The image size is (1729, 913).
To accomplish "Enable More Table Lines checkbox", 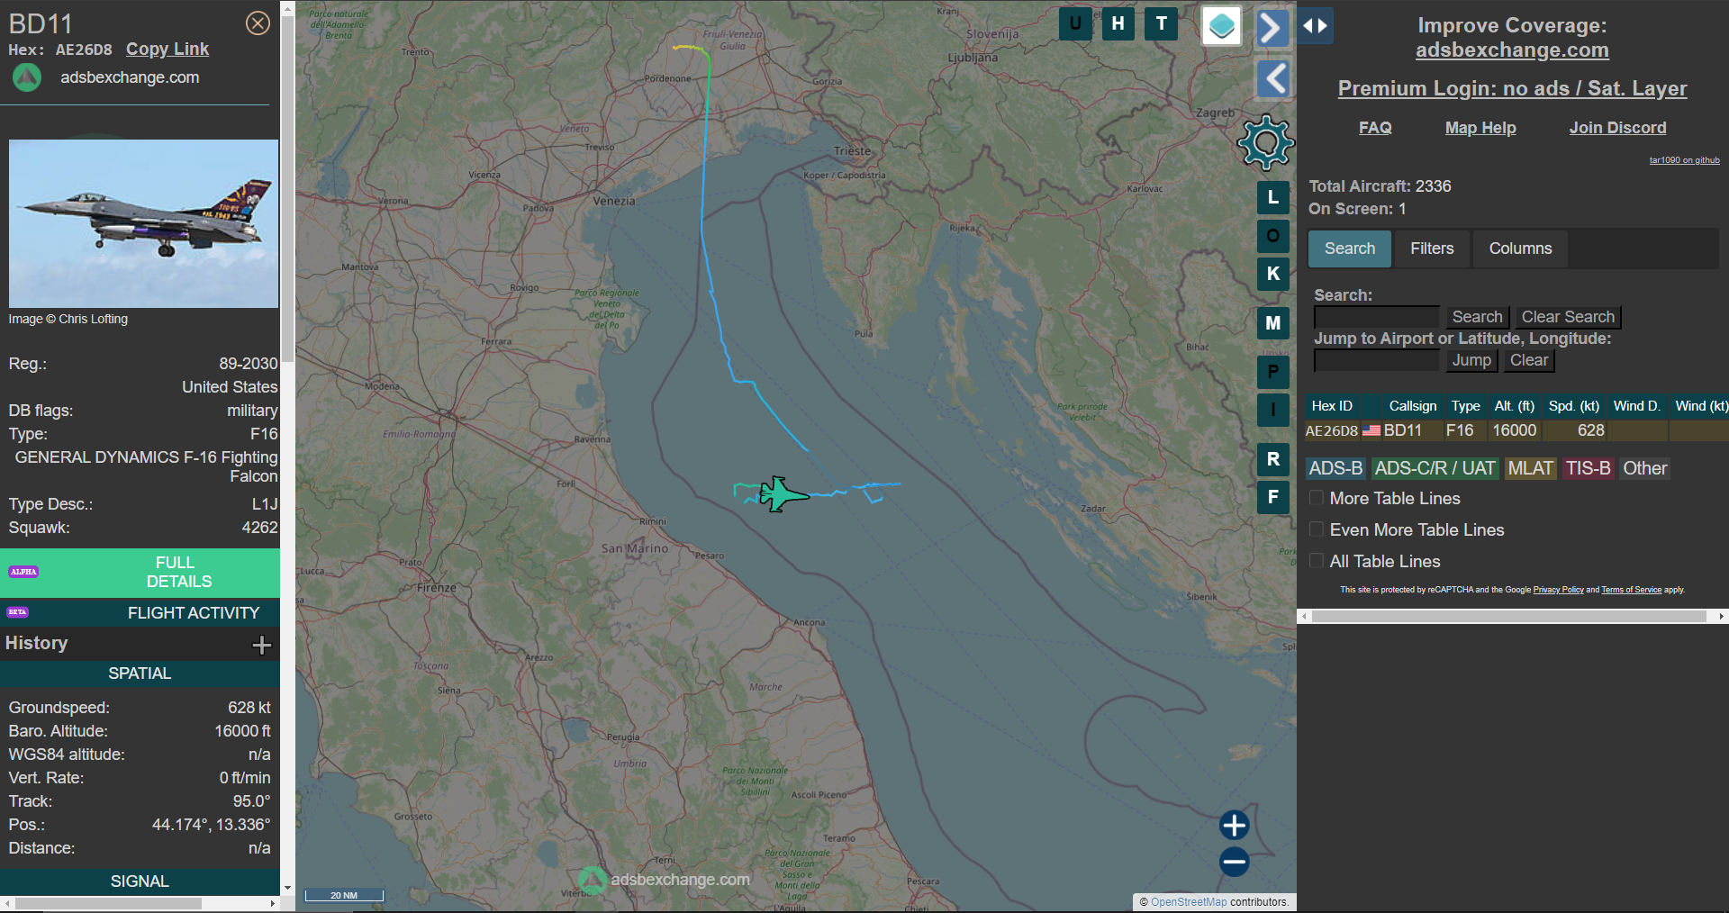I will click(x=1316, y=498).
